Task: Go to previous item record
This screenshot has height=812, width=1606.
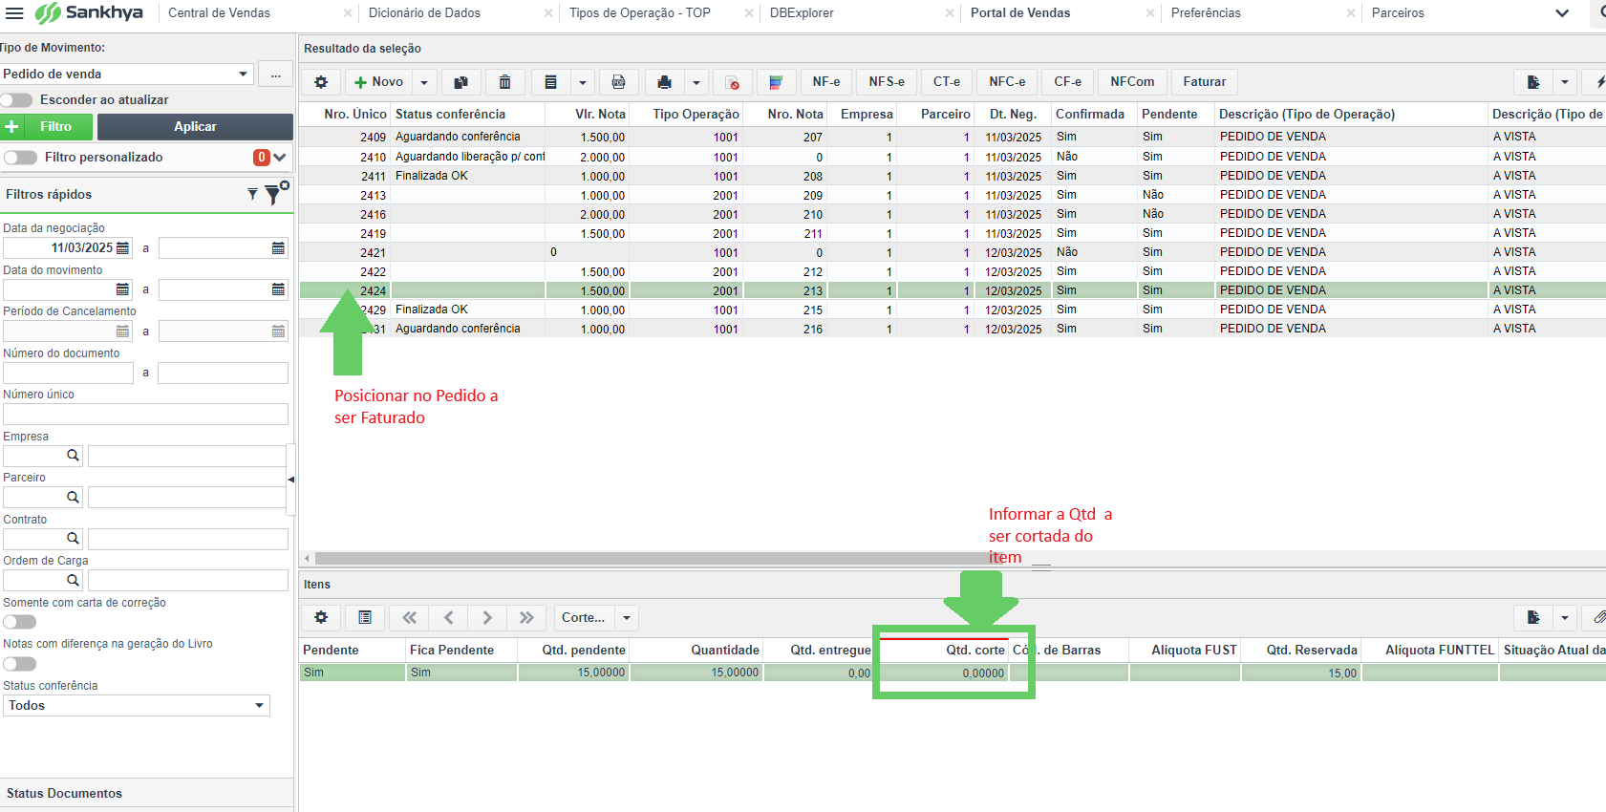Action: coord(448,618)
